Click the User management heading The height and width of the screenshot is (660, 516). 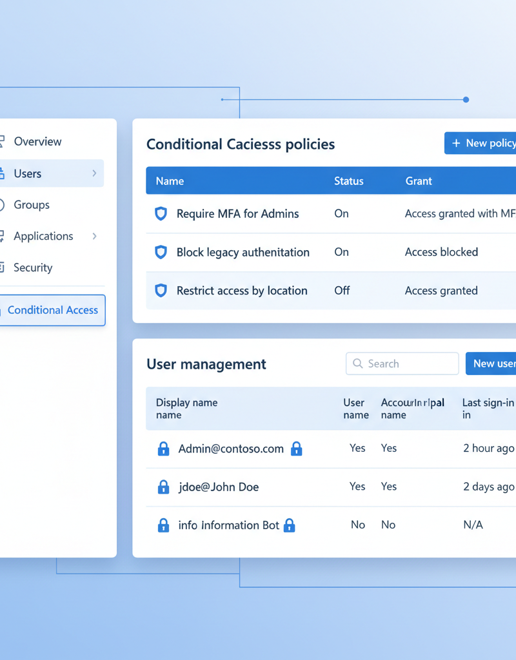pos(206,364)
